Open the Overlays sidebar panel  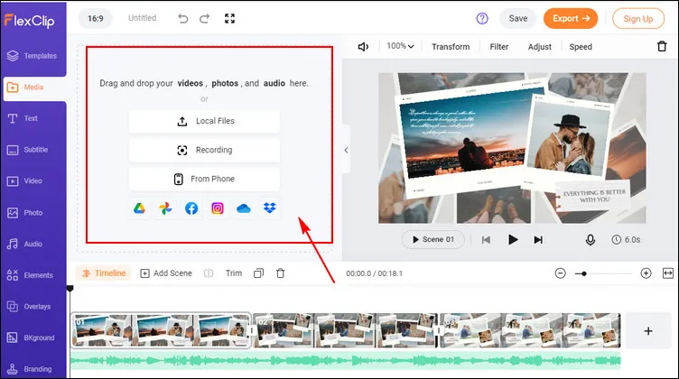pos(29,306)
